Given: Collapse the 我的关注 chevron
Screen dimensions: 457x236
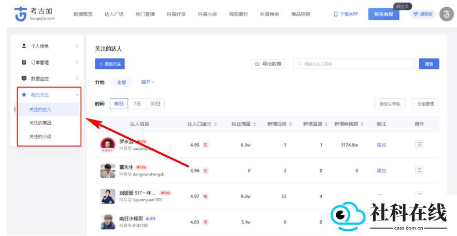Looking at the screenshot, I should tap(77, 95).
